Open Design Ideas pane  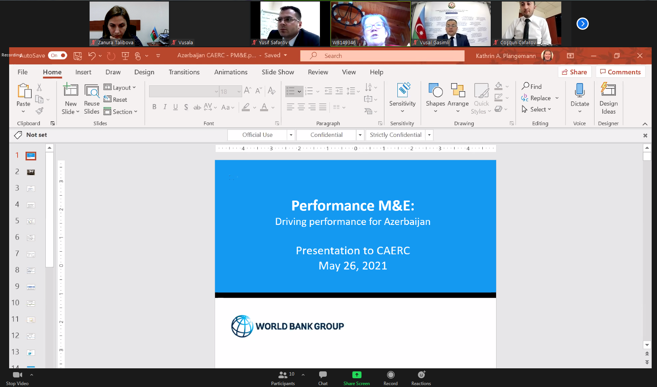click(609, 98)
